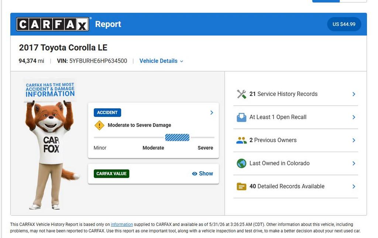Click '21 Service History Records' text

[283, 94]
